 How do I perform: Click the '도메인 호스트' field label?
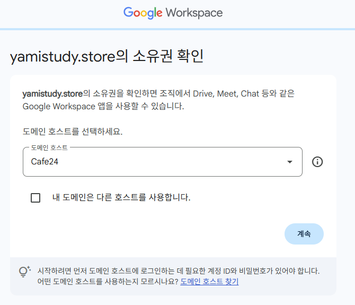click(x=49, y=148)
